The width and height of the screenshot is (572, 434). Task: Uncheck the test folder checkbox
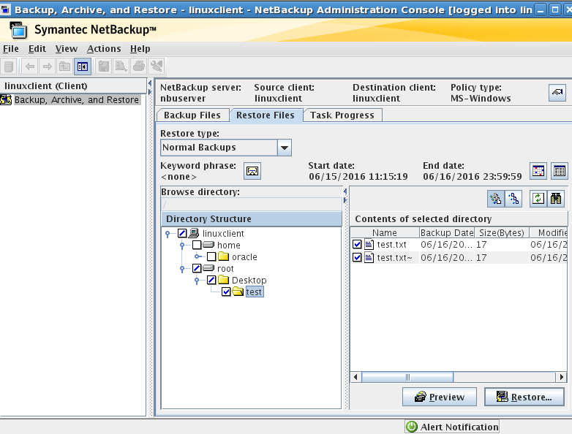coord(226,292)
